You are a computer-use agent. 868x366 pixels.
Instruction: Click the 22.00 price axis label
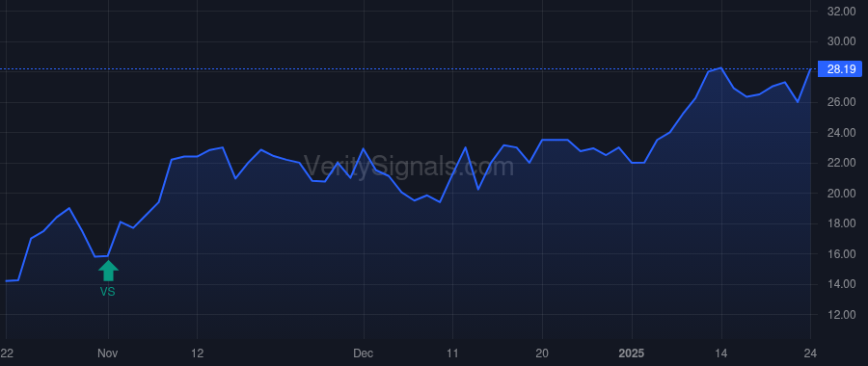tap(841, 163)
